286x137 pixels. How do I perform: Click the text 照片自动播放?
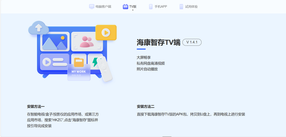tap(147, 69)
